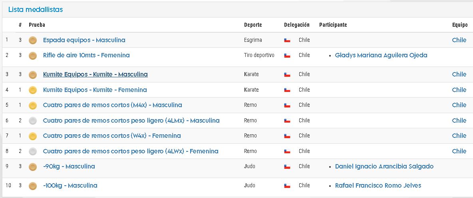Click the Lista medallistas panel title

(36, 10)
